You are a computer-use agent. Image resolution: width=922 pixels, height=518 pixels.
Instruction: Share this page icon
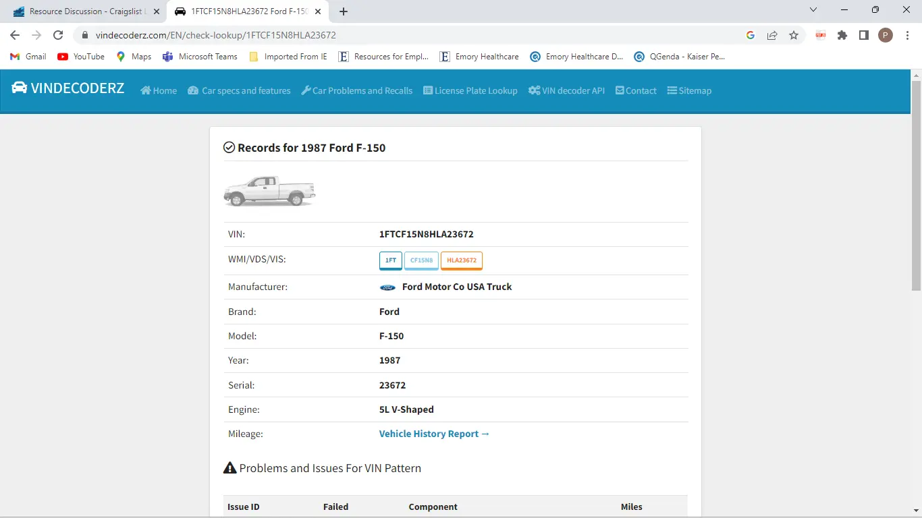[772, 35]
